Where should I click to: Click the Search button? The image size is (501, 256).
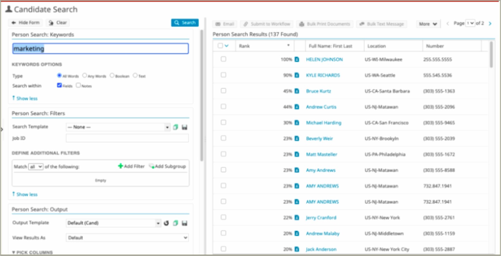click(x=185, y=22)
